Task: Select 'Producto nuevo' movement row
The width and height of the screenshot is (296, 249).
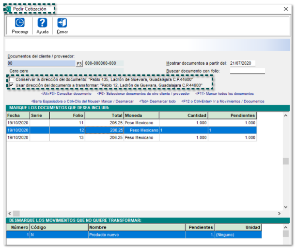Action: pos(136,234)
